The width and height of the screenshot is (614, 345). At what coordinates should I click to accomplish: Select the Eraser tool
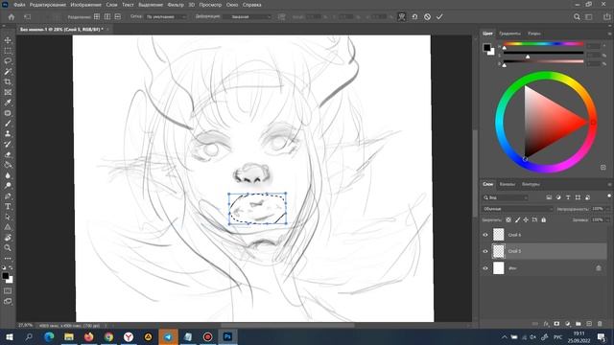(8, 154)
